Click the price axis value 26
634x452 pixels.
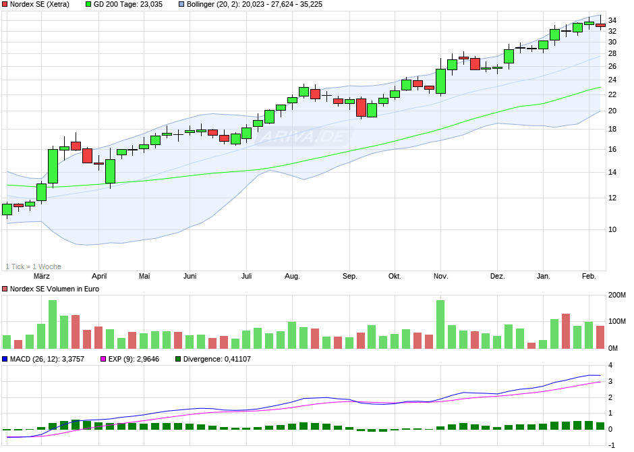[x=612, y=66]
